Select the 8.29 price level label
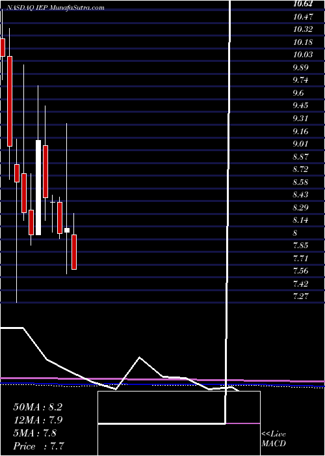 pyautogui.click(x=300, y=208)
